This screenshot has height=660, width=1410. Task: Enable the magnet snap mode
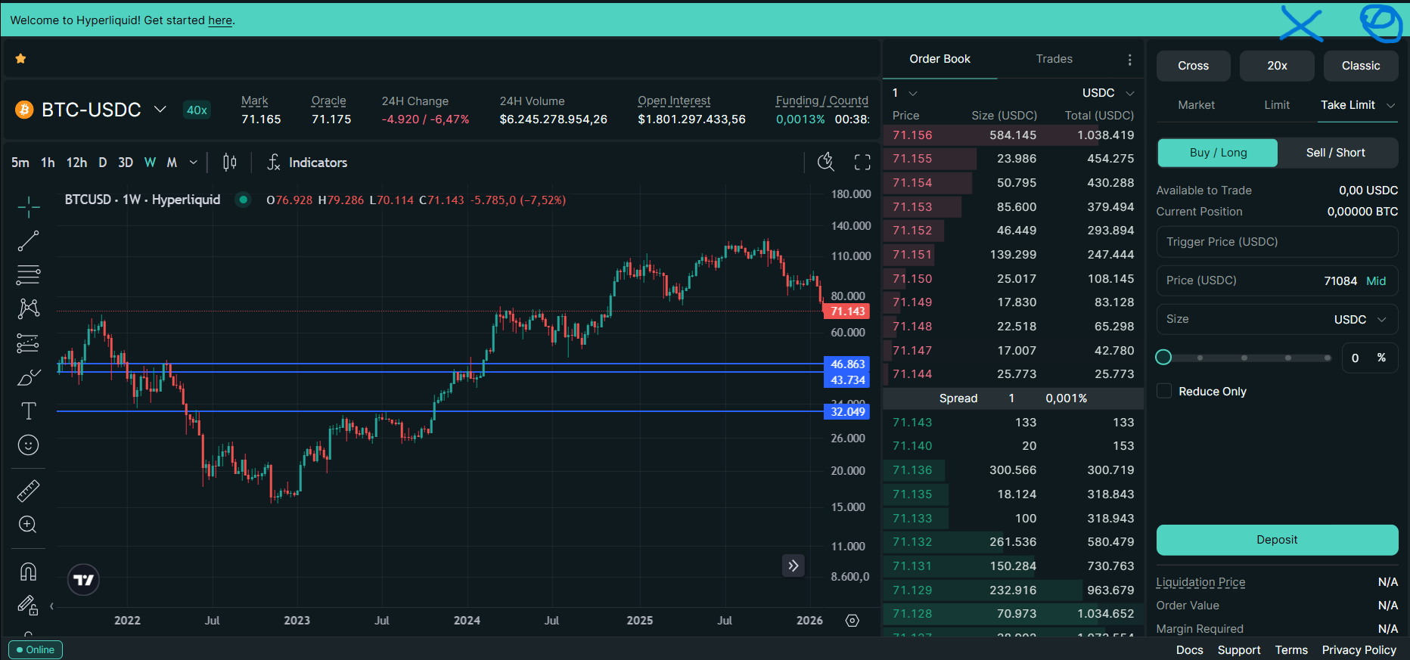point(28,572)
